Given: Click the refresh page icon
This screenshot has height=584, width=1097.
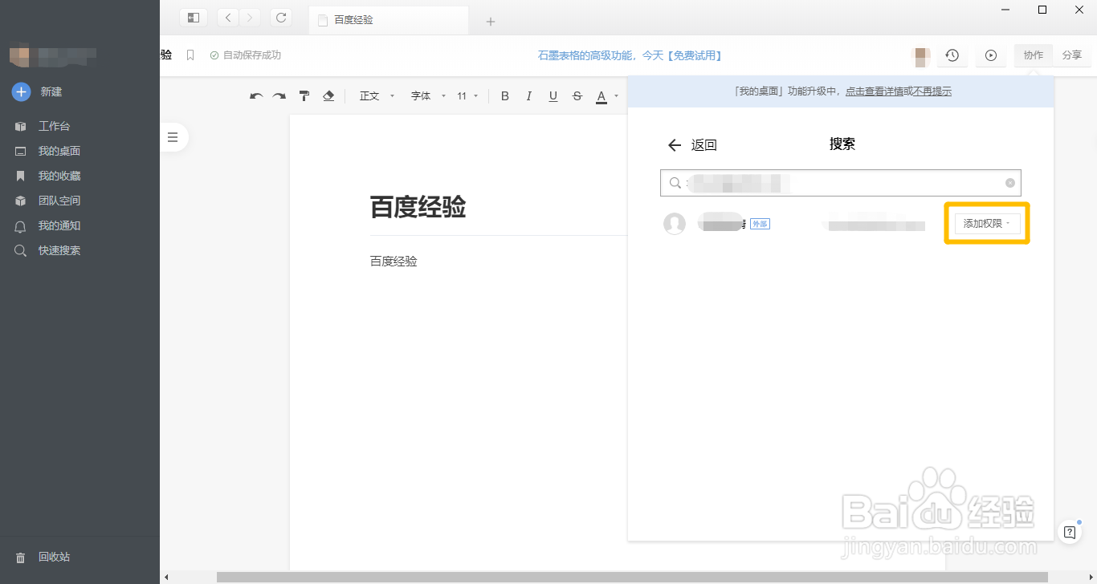Looking at the screenshot, I should (x=280, y=18).
